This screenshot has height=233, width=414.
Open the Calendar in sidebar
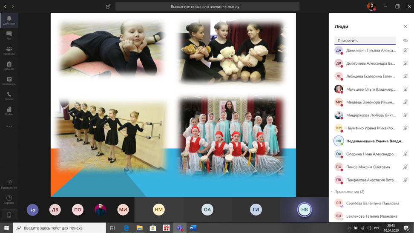[9, 81]
